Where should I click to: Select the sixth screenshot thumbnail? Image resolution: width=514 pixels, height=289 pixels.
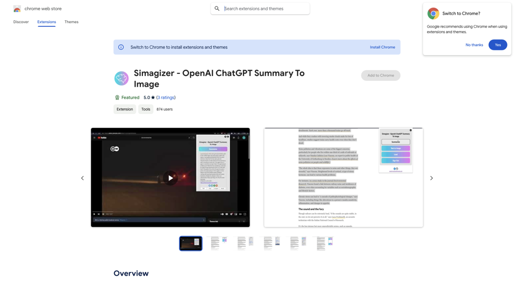[x=323, y=244]
